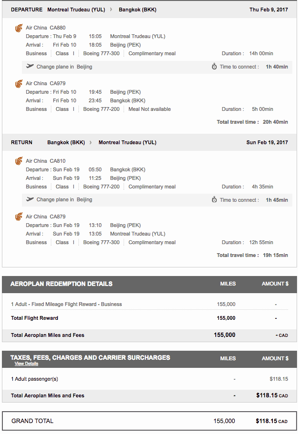Click the arrow in the RETURN route header

91,142
